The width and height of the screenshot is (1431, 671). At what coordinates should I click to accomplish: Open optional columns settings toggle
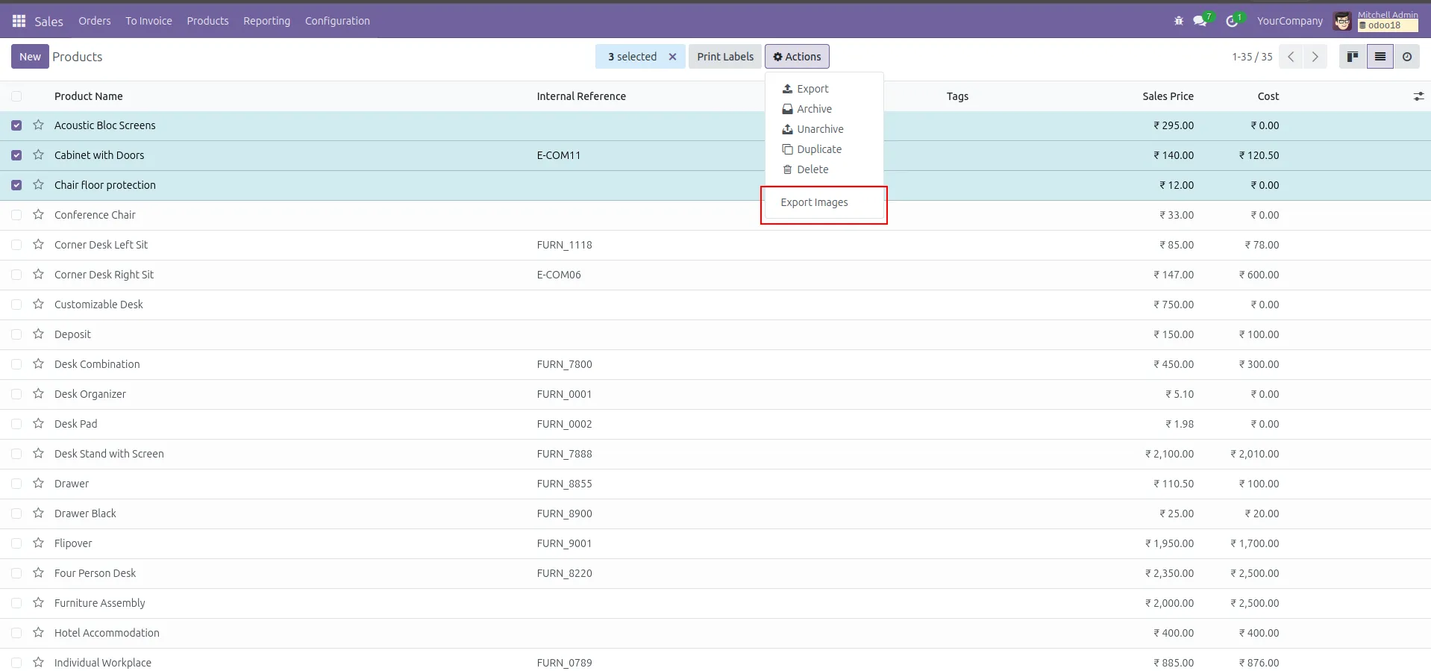(x=1418, y=96)
